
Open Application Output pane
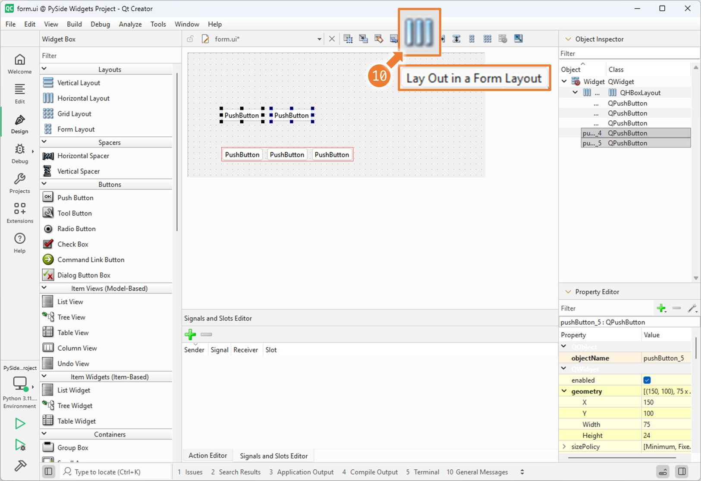click(302, 472)
